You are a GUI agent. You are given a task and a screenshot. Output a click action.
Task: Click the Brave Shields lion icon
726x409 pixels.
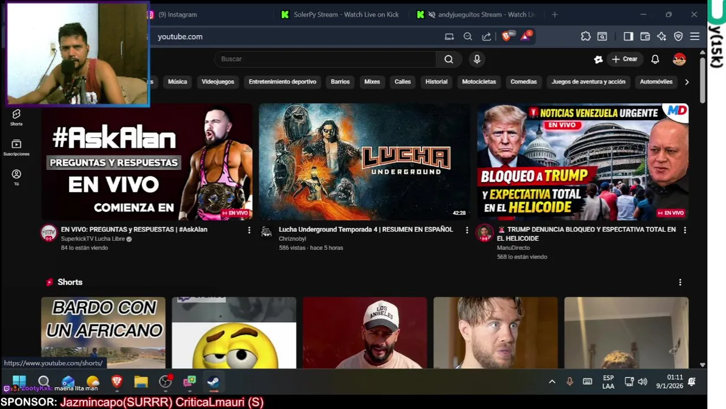point(507,36)
